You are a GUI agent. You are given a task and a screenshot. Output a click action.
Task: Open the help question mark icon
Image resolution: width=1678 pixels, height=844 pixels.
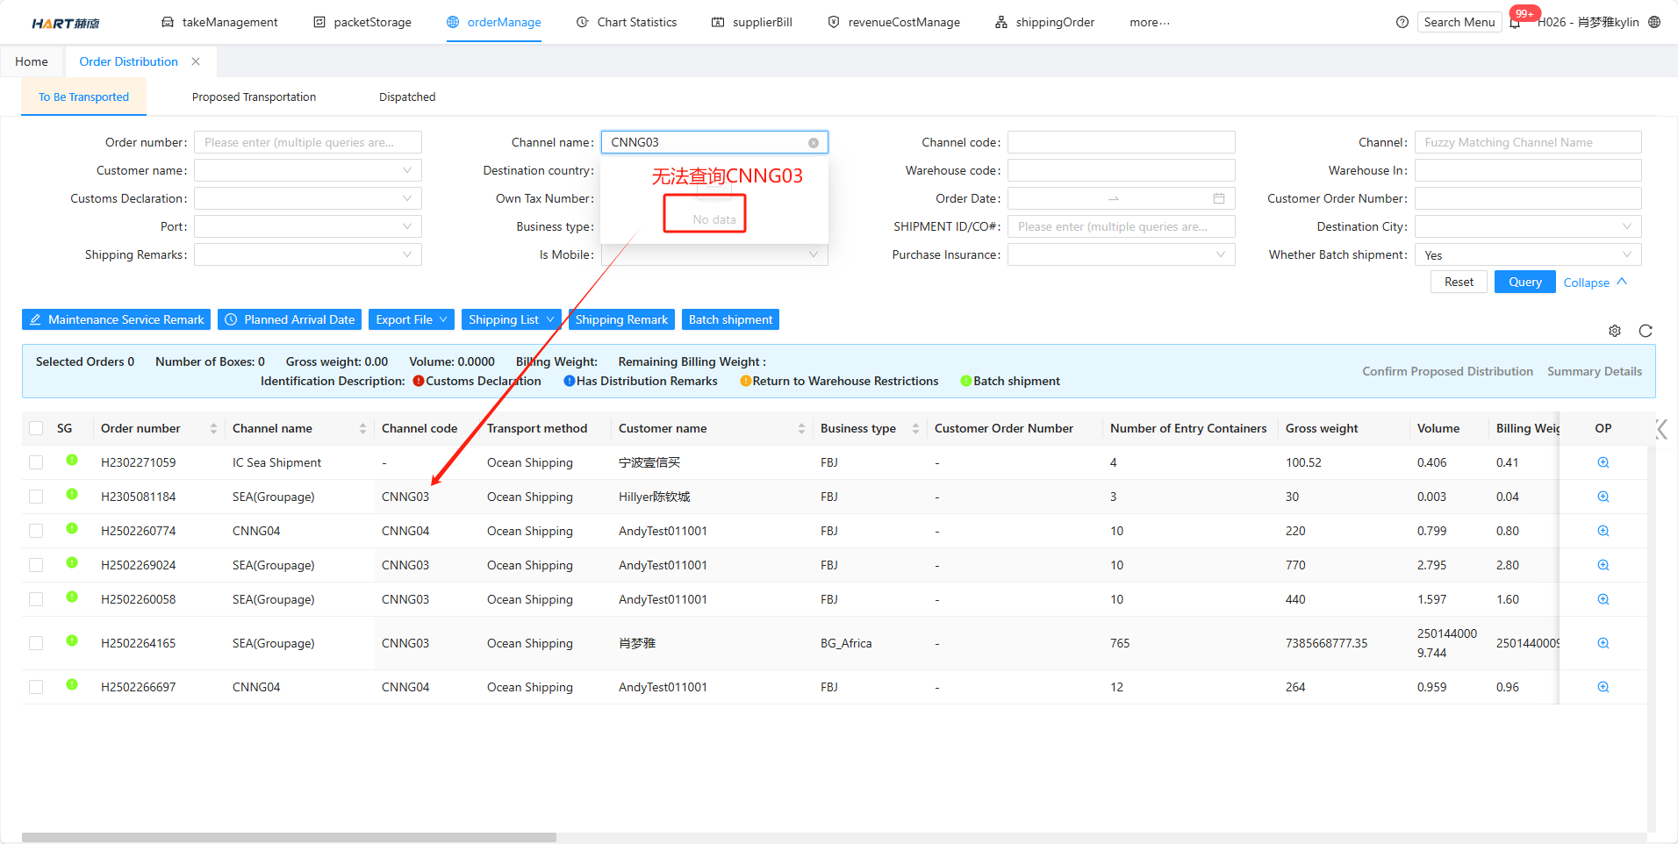(1402, 22)
